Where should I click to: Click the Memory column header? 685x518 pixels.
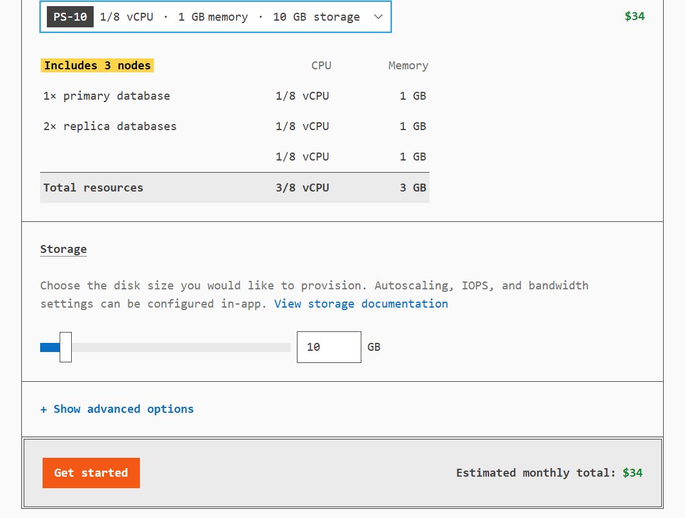click(x=408, y=66)
